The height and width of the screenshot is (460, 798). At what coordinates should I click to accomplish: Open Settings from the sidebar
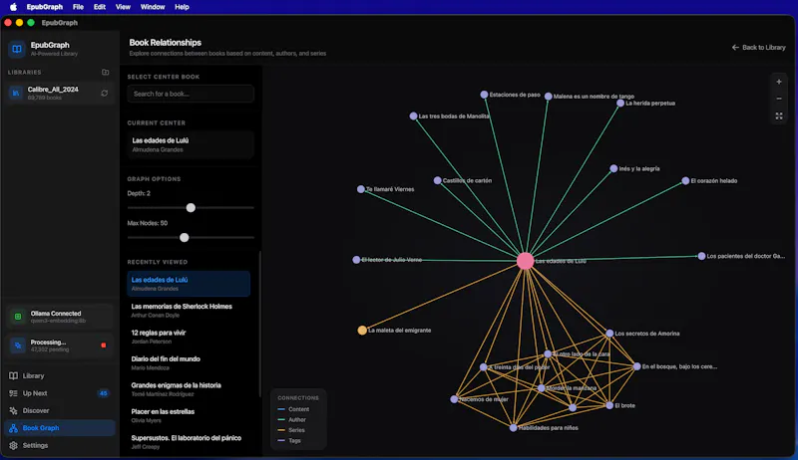point(60,445)
